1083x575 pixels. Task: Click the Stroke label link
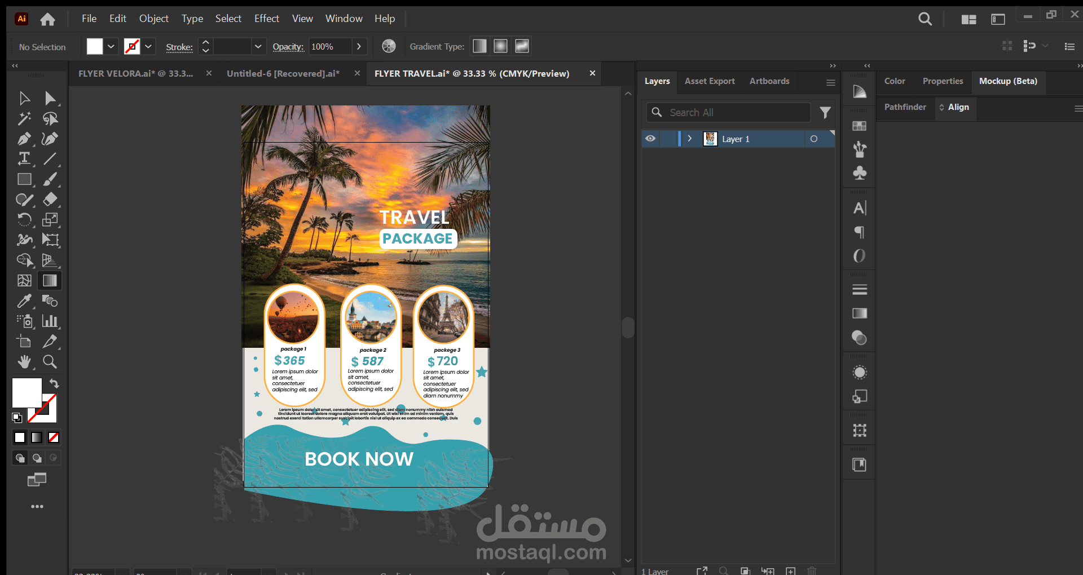coord(179,47)
